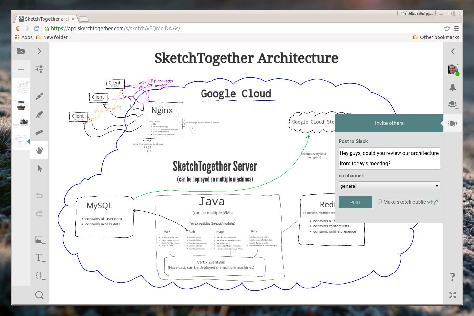Select the Pencil drawing tool
The width and height of the screenshot is (474, 316).
(39, 96)
